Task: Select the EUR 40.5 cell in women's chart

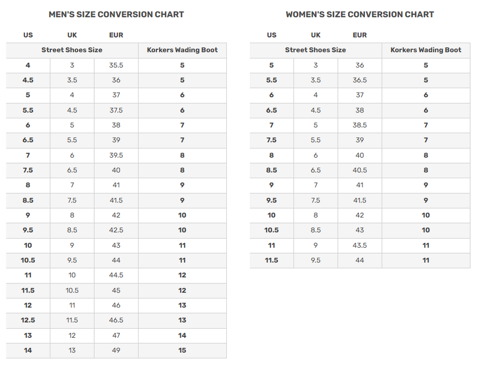Action: 360,170
